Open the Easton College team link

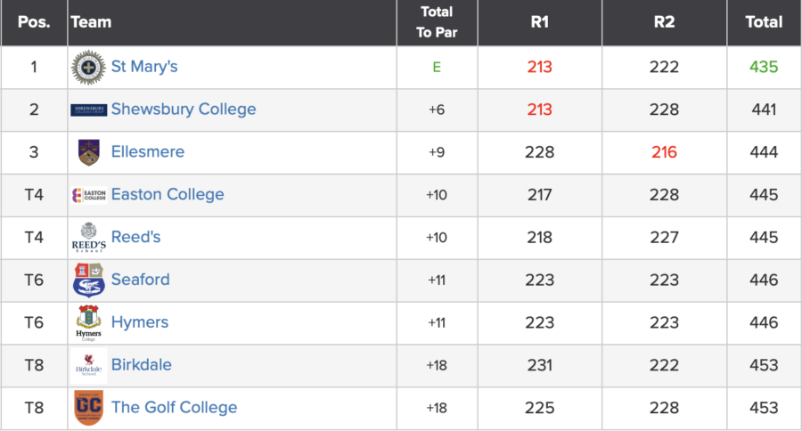168,195
